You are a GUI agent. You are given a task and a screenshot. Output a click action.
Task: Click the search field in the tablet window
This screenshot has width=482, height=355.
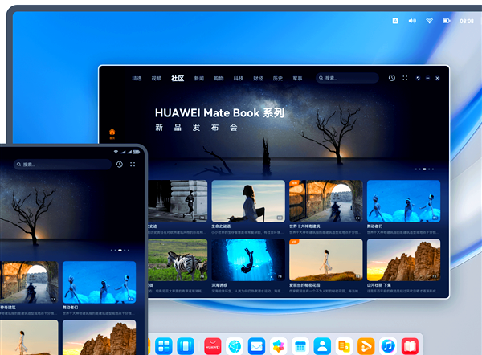[x=63, y=165]
